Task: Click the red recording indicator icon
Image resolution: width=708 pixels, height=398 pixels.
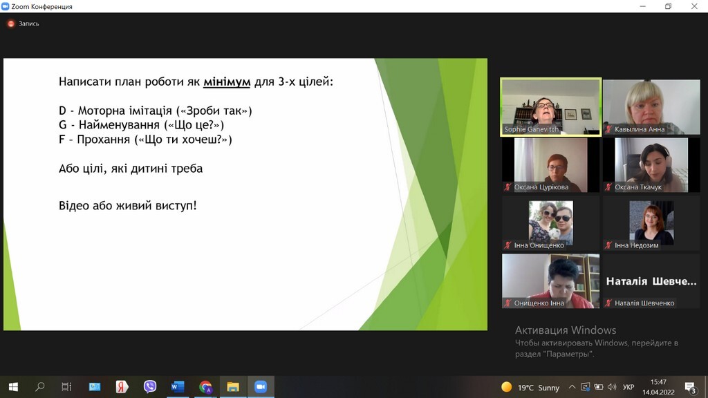Action: 11,23
